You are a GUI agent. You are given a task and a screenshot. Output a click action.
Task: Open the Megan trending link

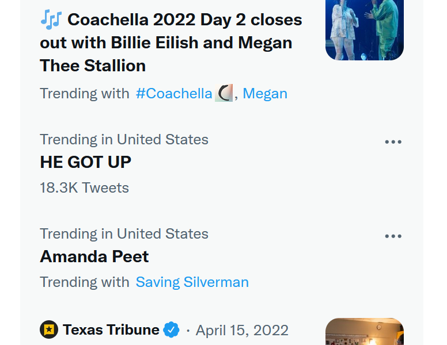pyautogui.click(x=264, y=93)
